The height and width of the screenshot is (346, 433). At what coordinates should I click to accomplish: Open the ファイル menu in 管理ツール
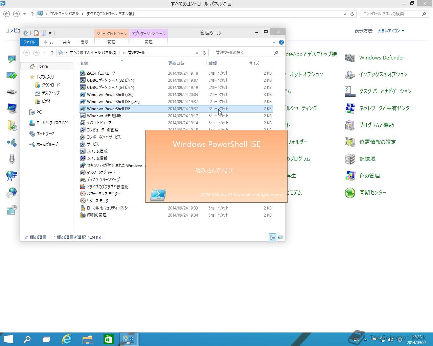point(29,42)
